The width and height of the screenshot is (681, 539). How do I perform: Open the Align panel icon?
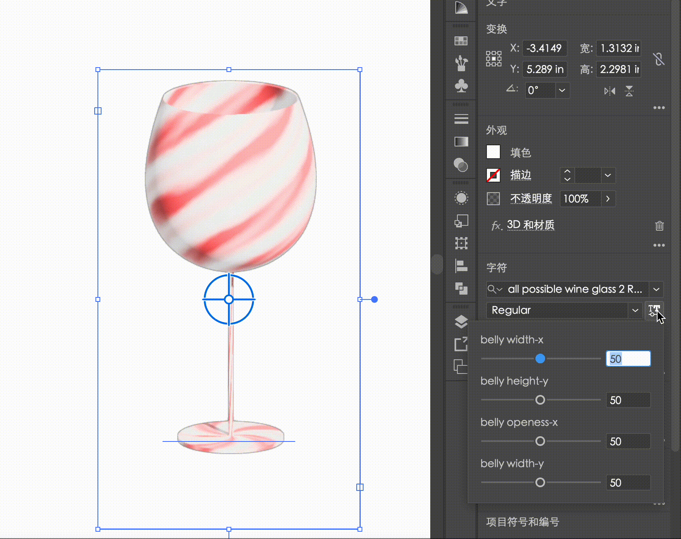(461, 266)
